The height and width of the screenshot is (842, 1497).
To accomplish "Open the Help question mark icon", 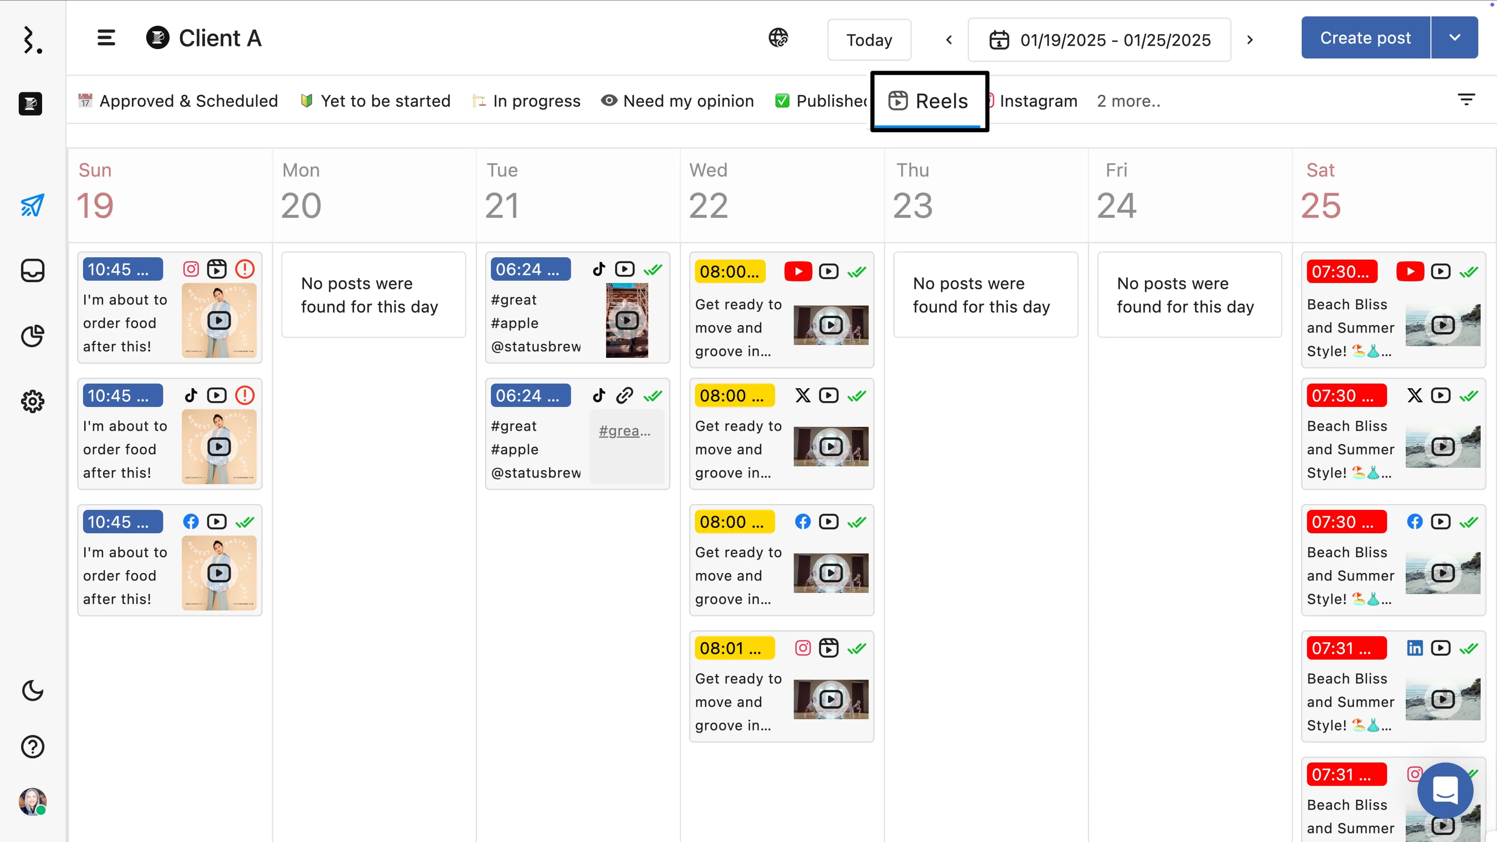I will pos(32,746).
